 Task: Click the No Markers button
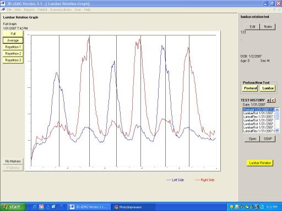13,161
